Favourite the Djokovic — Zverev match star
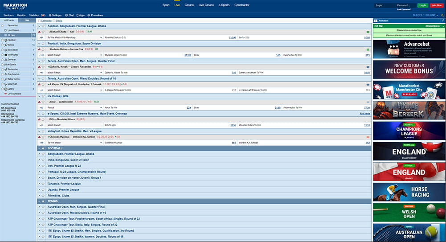The image size is (446, 242). click(43, 67)
